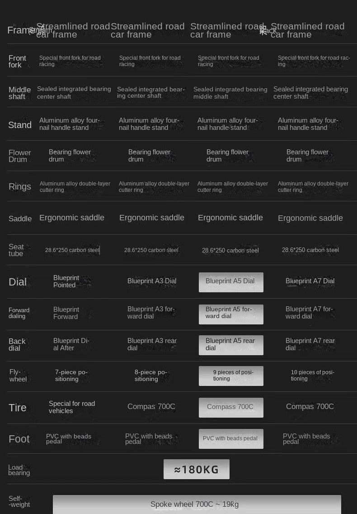Click the highlighted Blueprint A5 Dial cell
357x514 pixels.
(231, 282)
